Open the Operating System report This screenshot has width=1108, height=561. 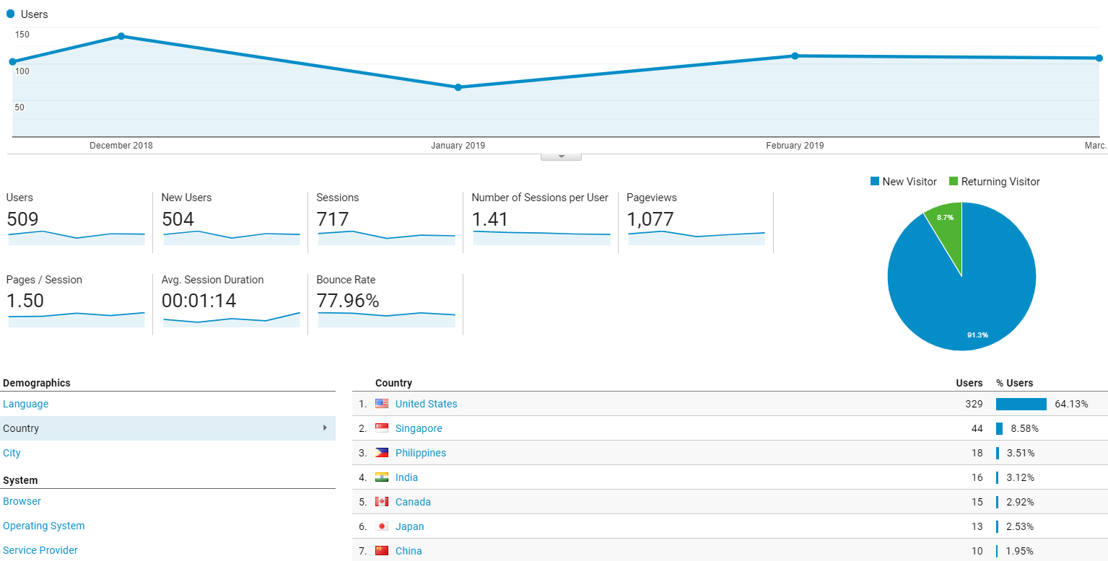(x=44, y=526)
